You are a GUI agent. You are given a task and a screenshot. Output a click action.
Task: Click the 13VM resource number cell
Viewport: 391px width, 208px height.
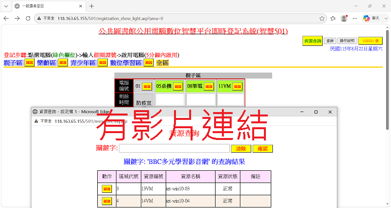click(153, 189)
